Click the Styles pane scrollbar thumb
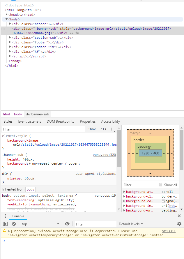The image size is (184, 259). pyautogui.click(x=119, y=149)
